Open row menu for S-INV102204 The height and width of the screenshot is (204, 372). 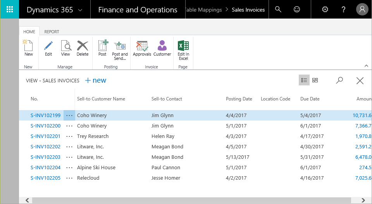(x=69, y=168)
